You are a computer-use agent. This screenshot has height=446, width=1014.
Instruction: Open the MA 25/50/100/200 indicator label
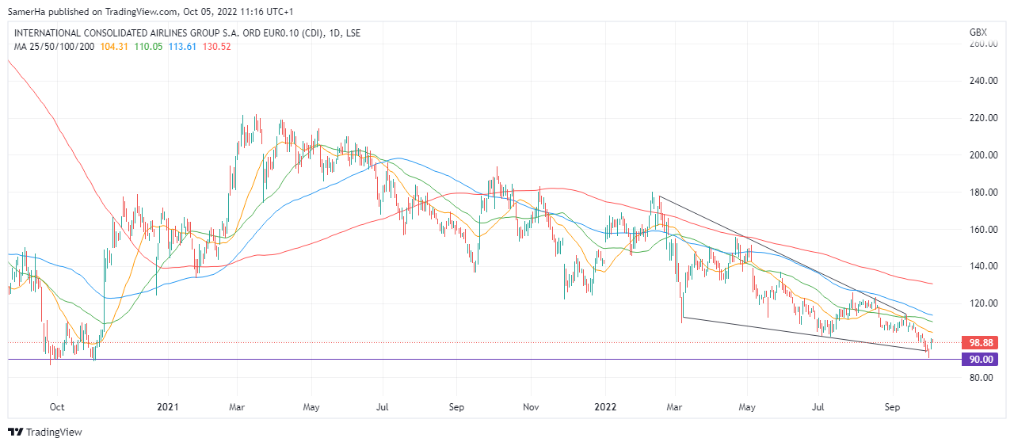(55, 47)
